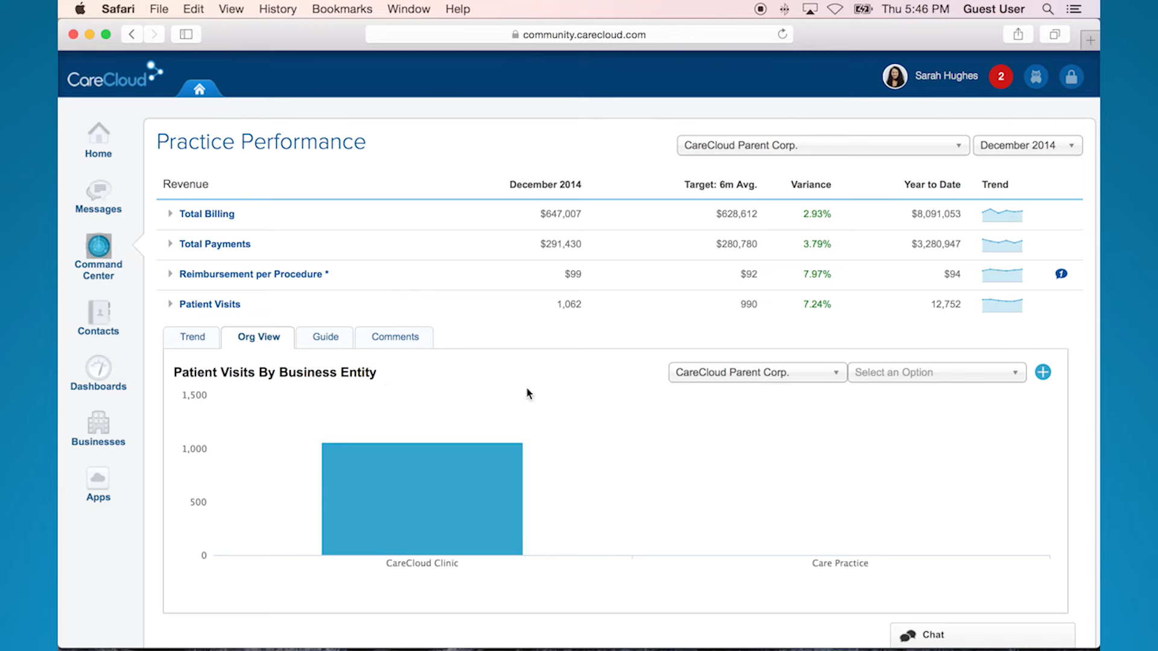Open the Select an Option dropdown
The image size is (1158, 651).
(936, 373)
